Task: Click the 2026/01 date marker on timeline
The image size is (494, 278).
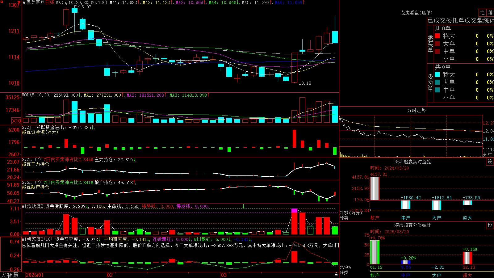Action: click(35, 275)
